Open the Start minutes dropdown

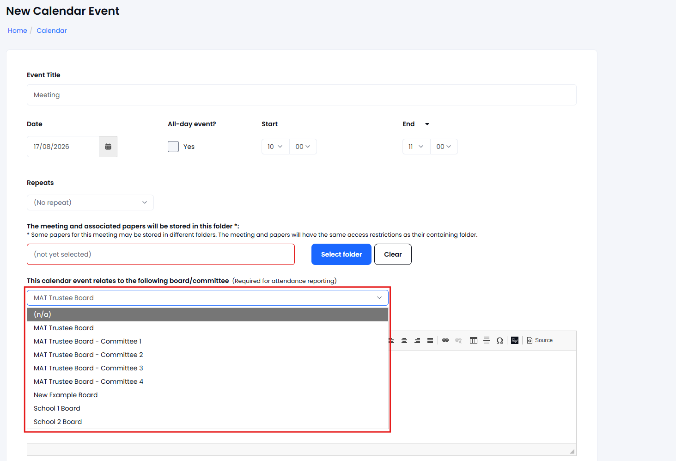[x=303, y=147]
